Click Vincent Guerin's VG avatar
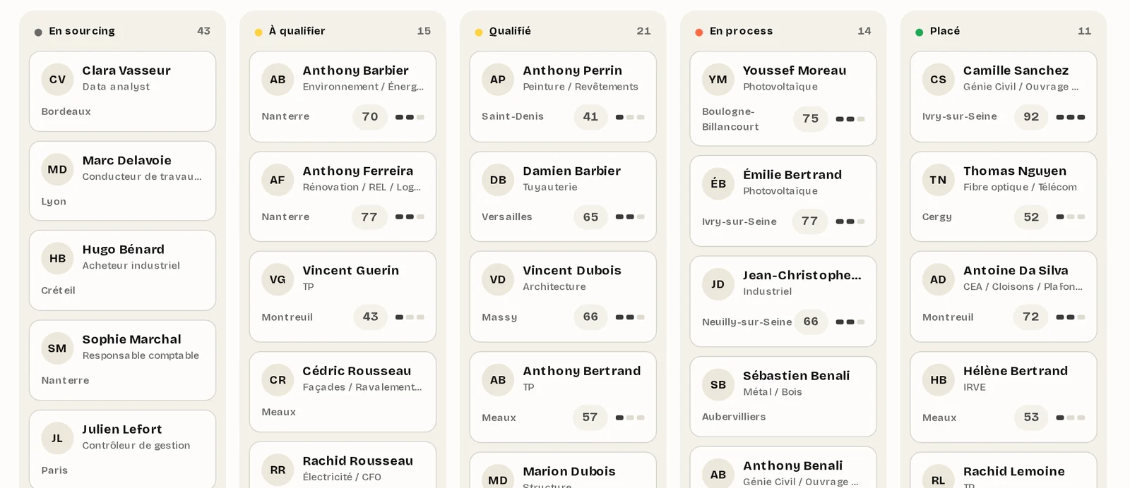This screenshot has width=1130, height=488. 278,280
